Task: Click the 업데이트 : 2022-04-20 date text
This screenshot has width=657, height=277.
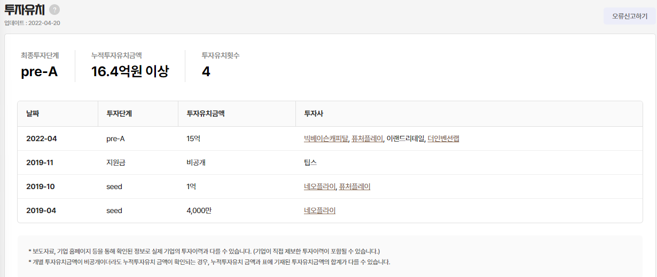Action: click(x=32, y=23)
